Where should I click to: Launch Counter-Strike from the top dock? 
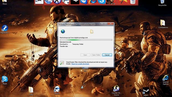tap(57, 2)
